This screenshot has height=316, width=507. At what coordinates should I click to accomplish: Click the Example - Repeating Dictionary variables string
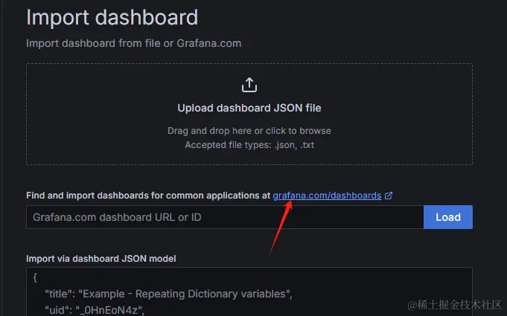click(x=184, y=294)
